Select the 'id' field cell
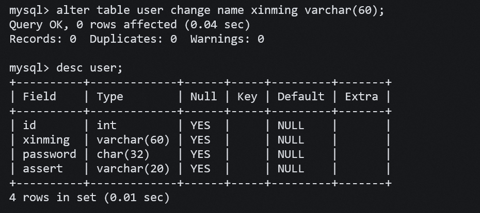The image size is (480, 213). click(x=29, y=125)
